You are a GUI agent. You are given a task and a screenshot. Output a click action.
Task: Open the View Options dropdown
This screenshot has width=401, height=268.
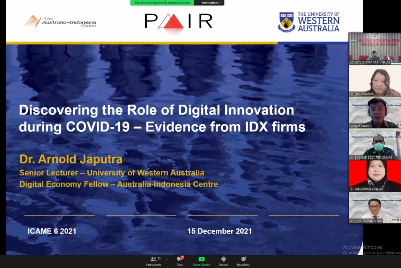(211, 3)
